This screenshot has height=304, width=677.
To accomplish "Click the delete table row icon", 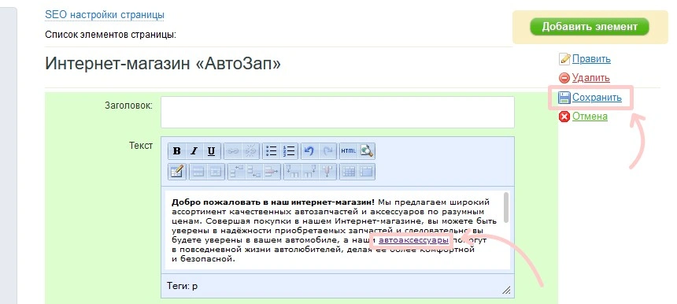I will click(x=272, y=172).
